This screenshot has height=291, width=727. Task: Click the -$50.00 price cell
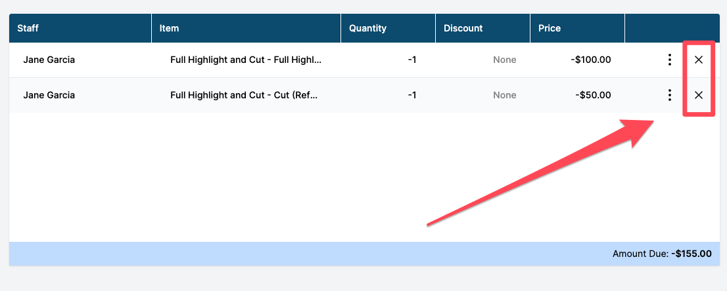[594, 95]
